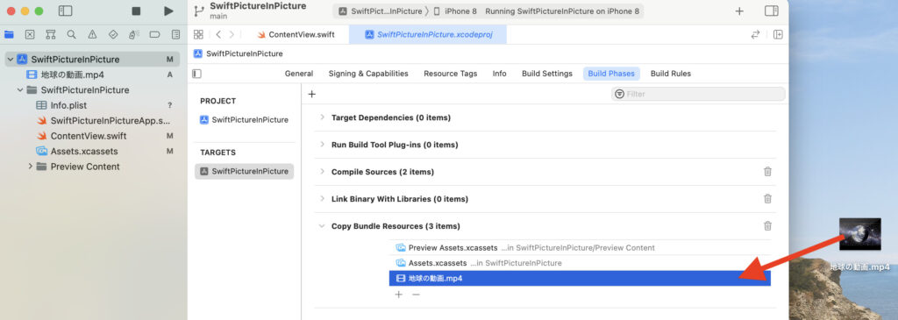Click the Library plus button in toolbar
898x320 pixels.
pyautogui.click(x=739, y=11)
